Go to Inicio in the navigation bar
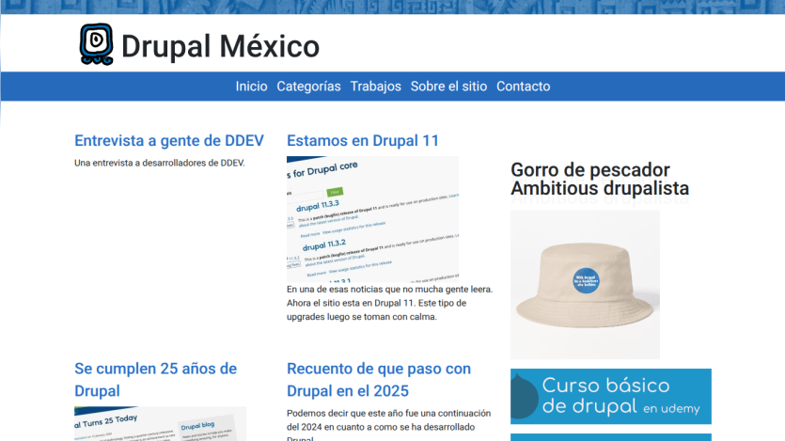 pyautogui.click(x=251, y=87)
